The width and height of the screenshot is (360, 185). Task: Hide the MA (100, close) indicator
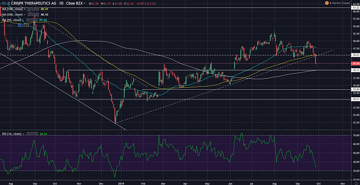pos(29,9)
